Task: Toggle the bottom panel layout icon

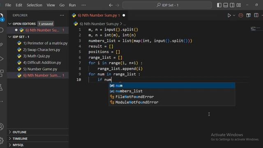Action: 226,5
